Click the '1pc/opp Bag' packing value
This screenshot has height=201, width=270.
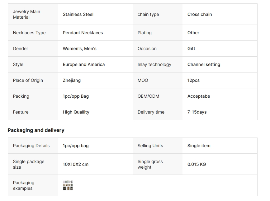click(76, 96)
